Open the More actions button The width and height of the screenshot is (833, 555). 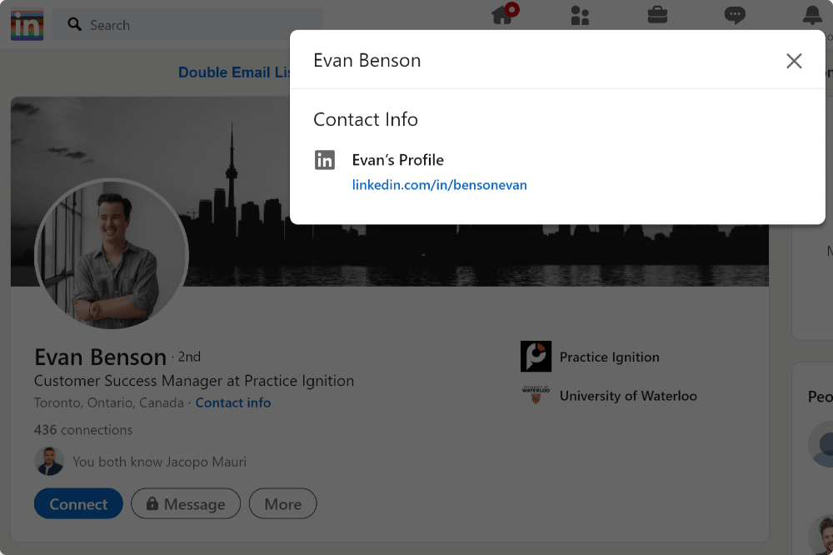click(283, 503)
